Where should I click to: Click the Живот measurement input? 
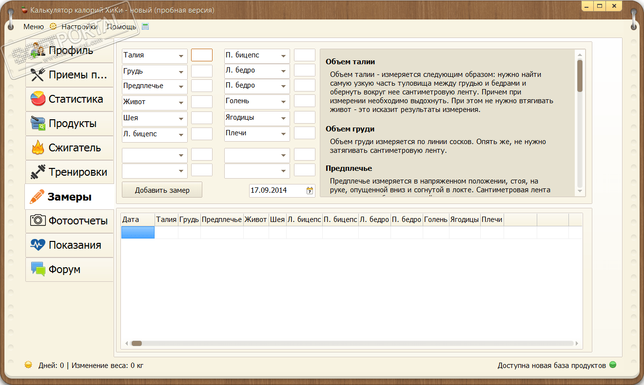(x=202, y=102)
